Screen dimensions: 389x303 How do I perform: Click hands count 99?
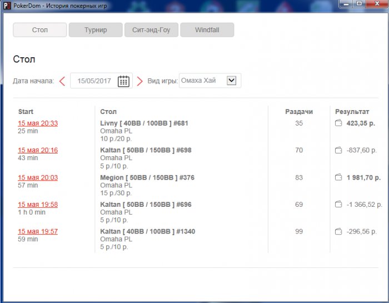pyautogui.click(x=299, y=231)
